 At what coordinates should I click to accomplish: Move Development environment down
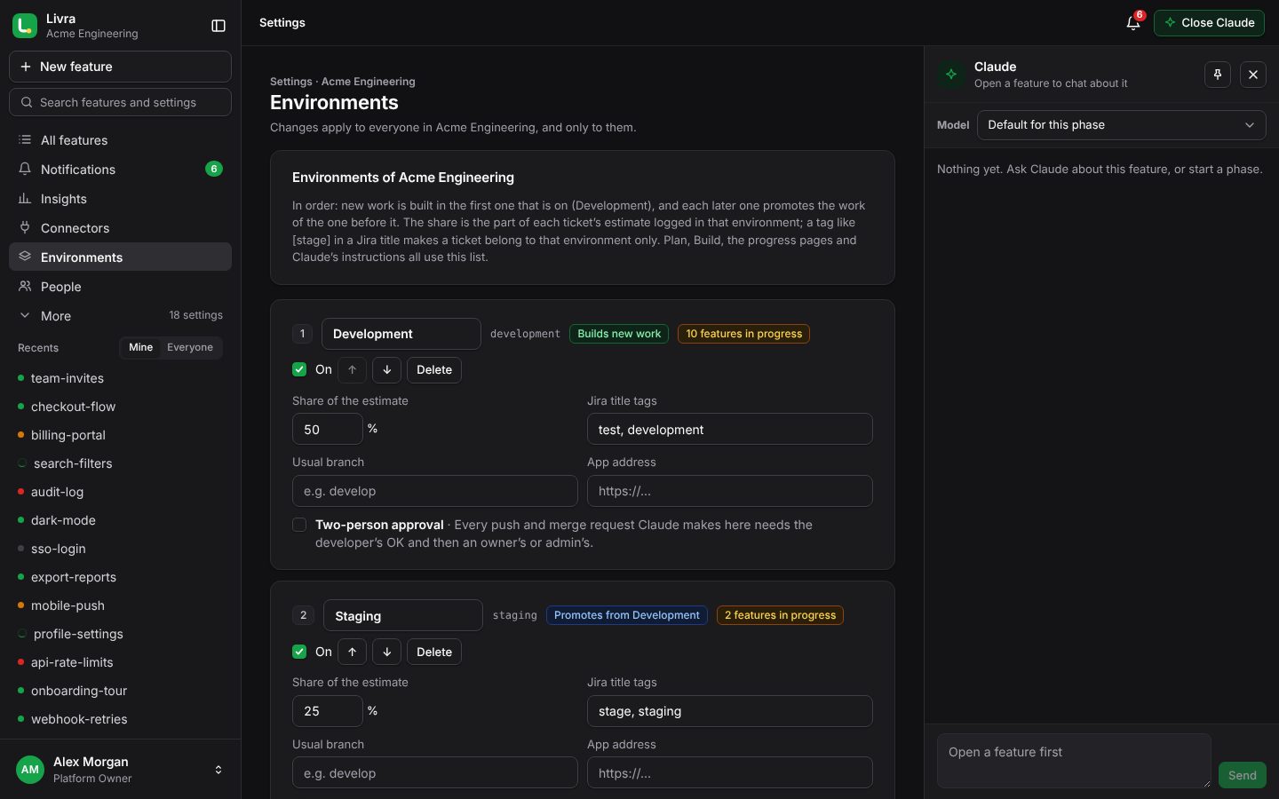pos(387,370)
